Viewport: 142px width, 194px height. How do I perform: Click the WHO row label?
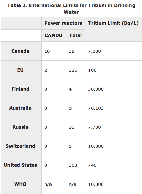(x=20, y=184)
